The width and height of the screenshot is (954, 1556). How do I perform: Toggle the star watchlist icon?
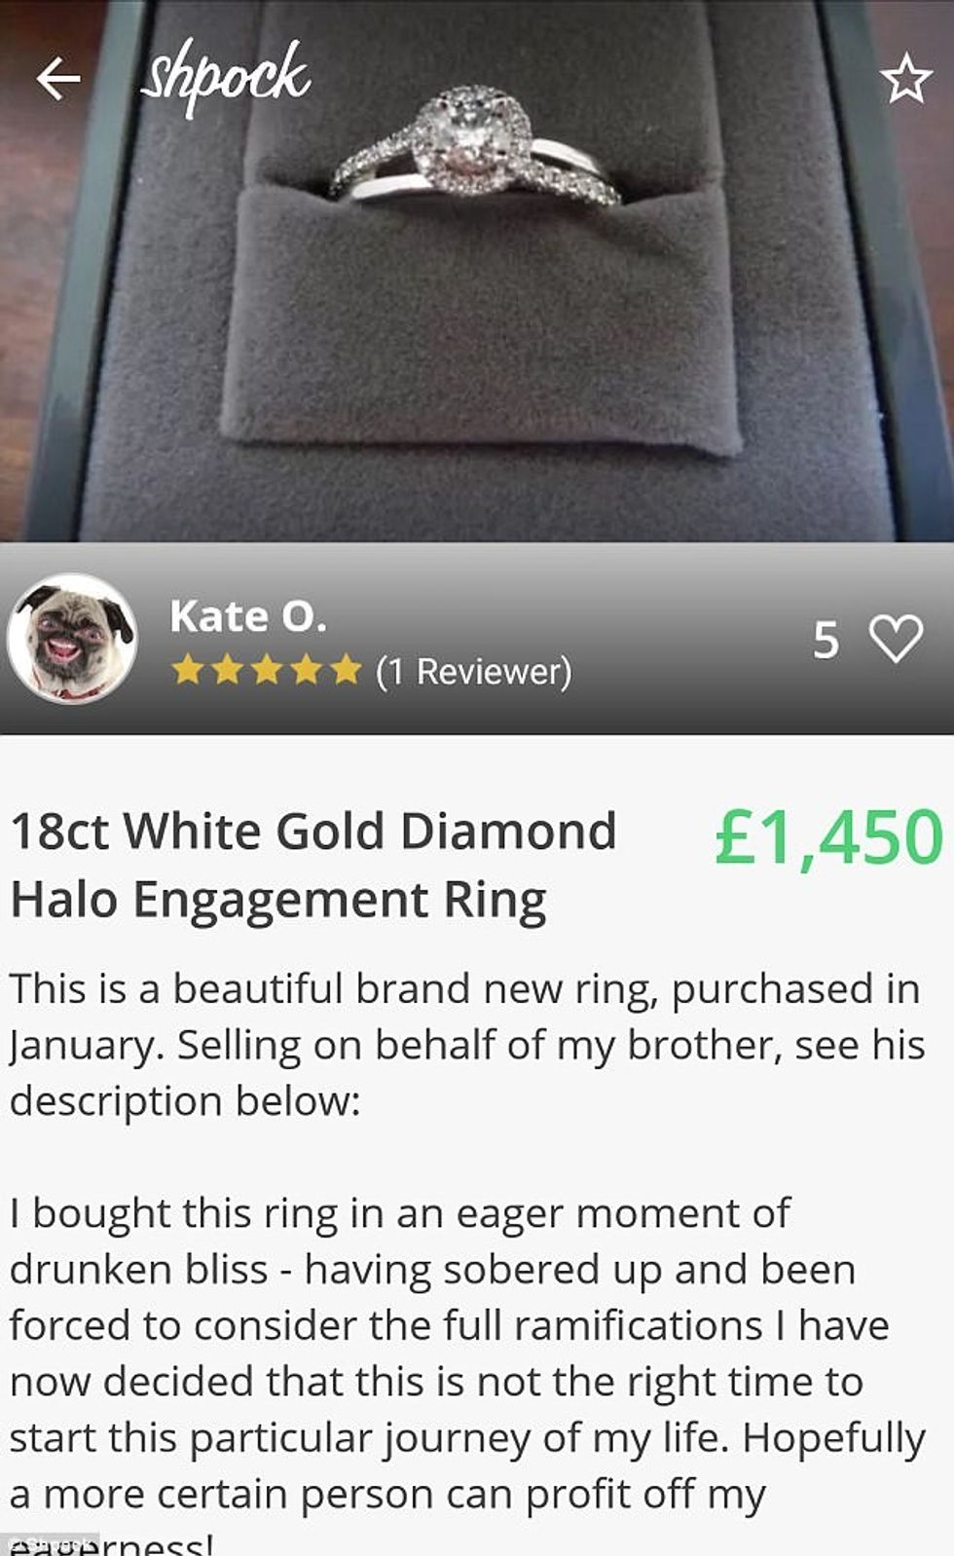905,79
